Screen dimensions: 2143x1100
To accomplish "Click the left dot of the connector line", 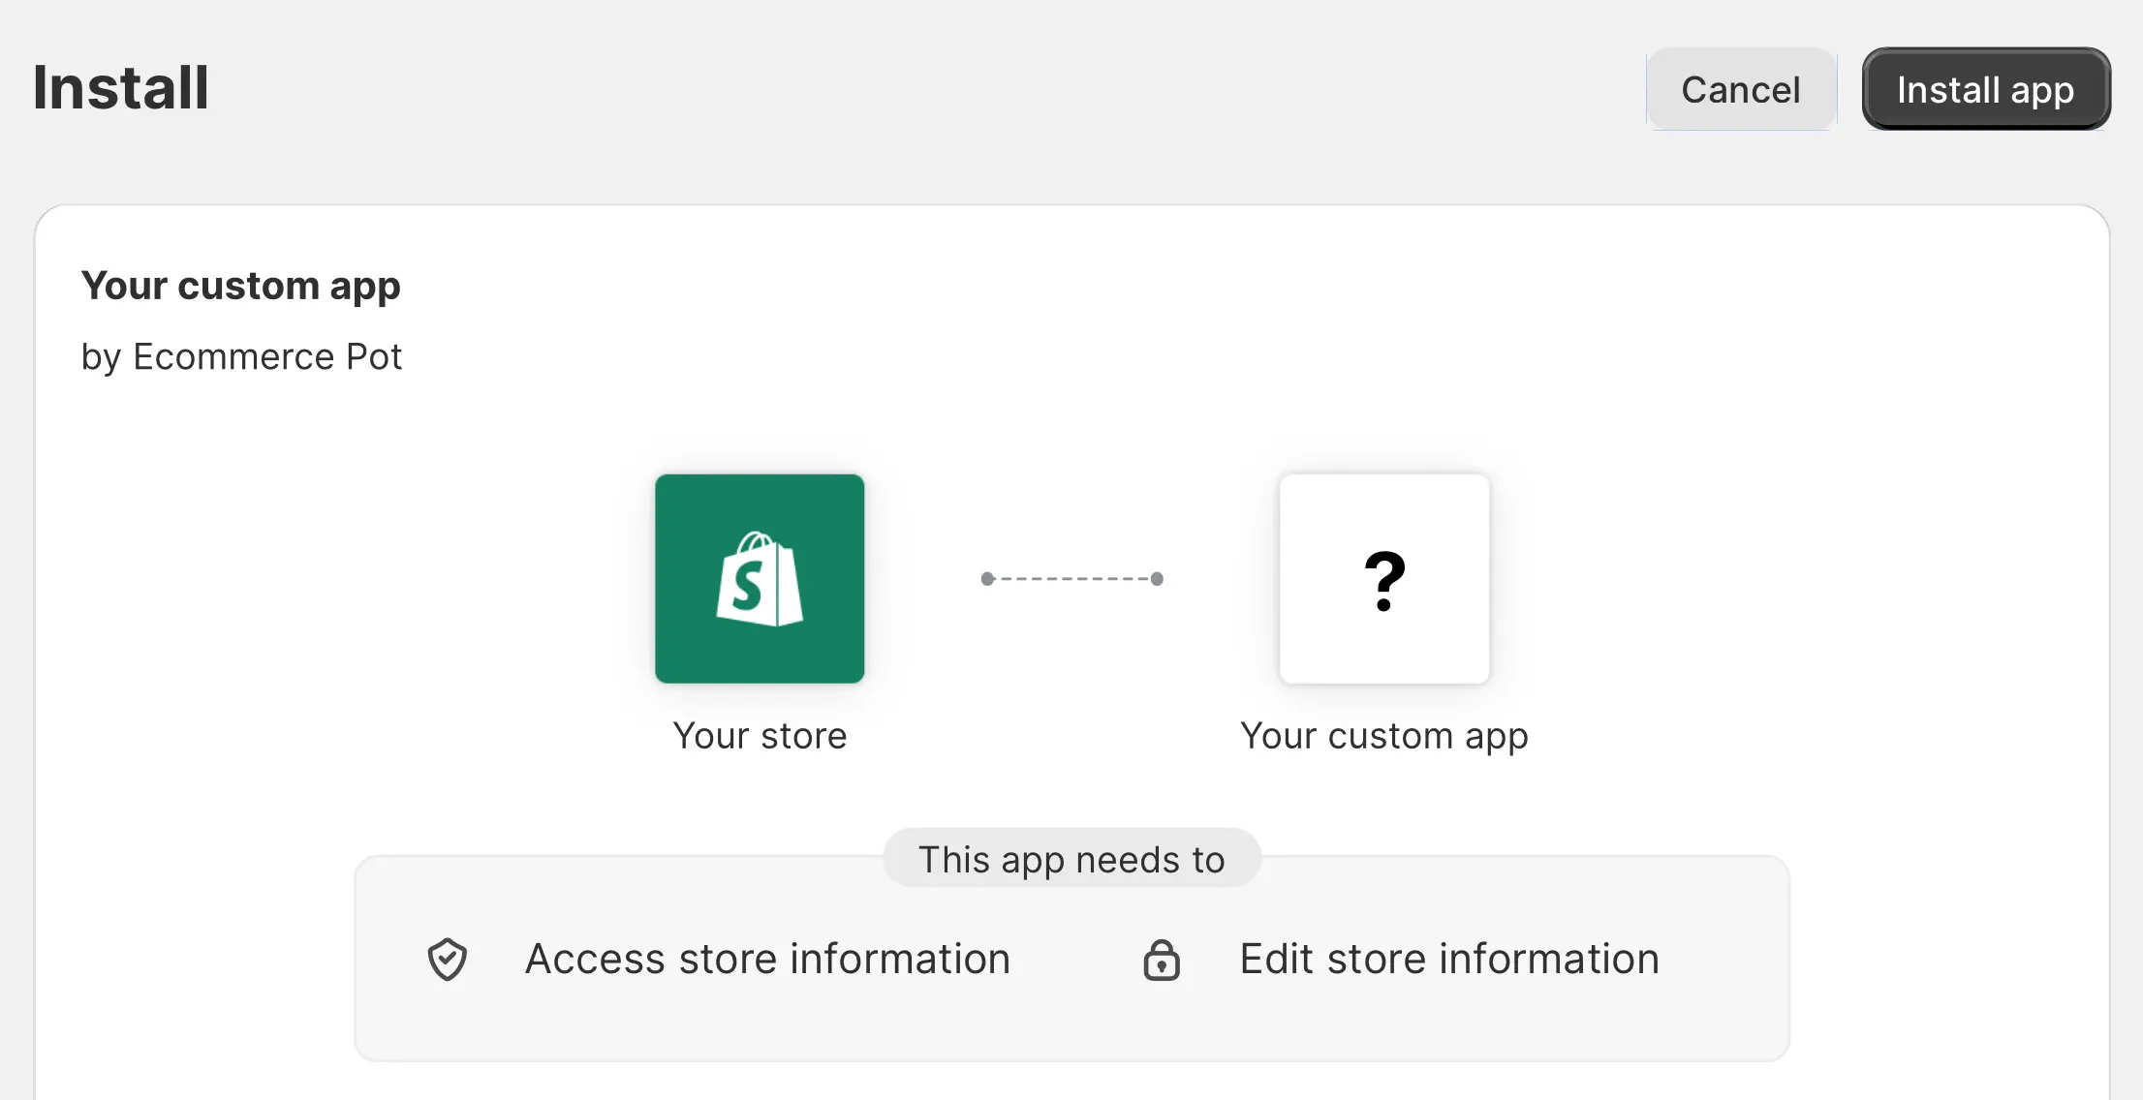I will pyautogui.click(x=987, y=579).
